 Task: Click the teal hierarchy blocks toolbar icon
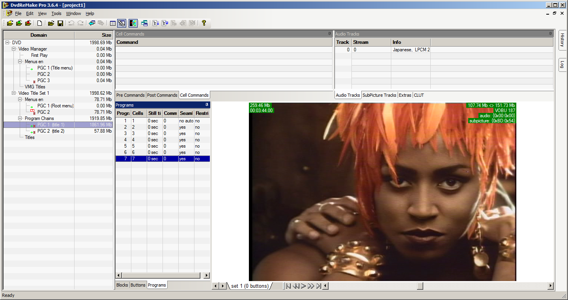coord(144,23)
